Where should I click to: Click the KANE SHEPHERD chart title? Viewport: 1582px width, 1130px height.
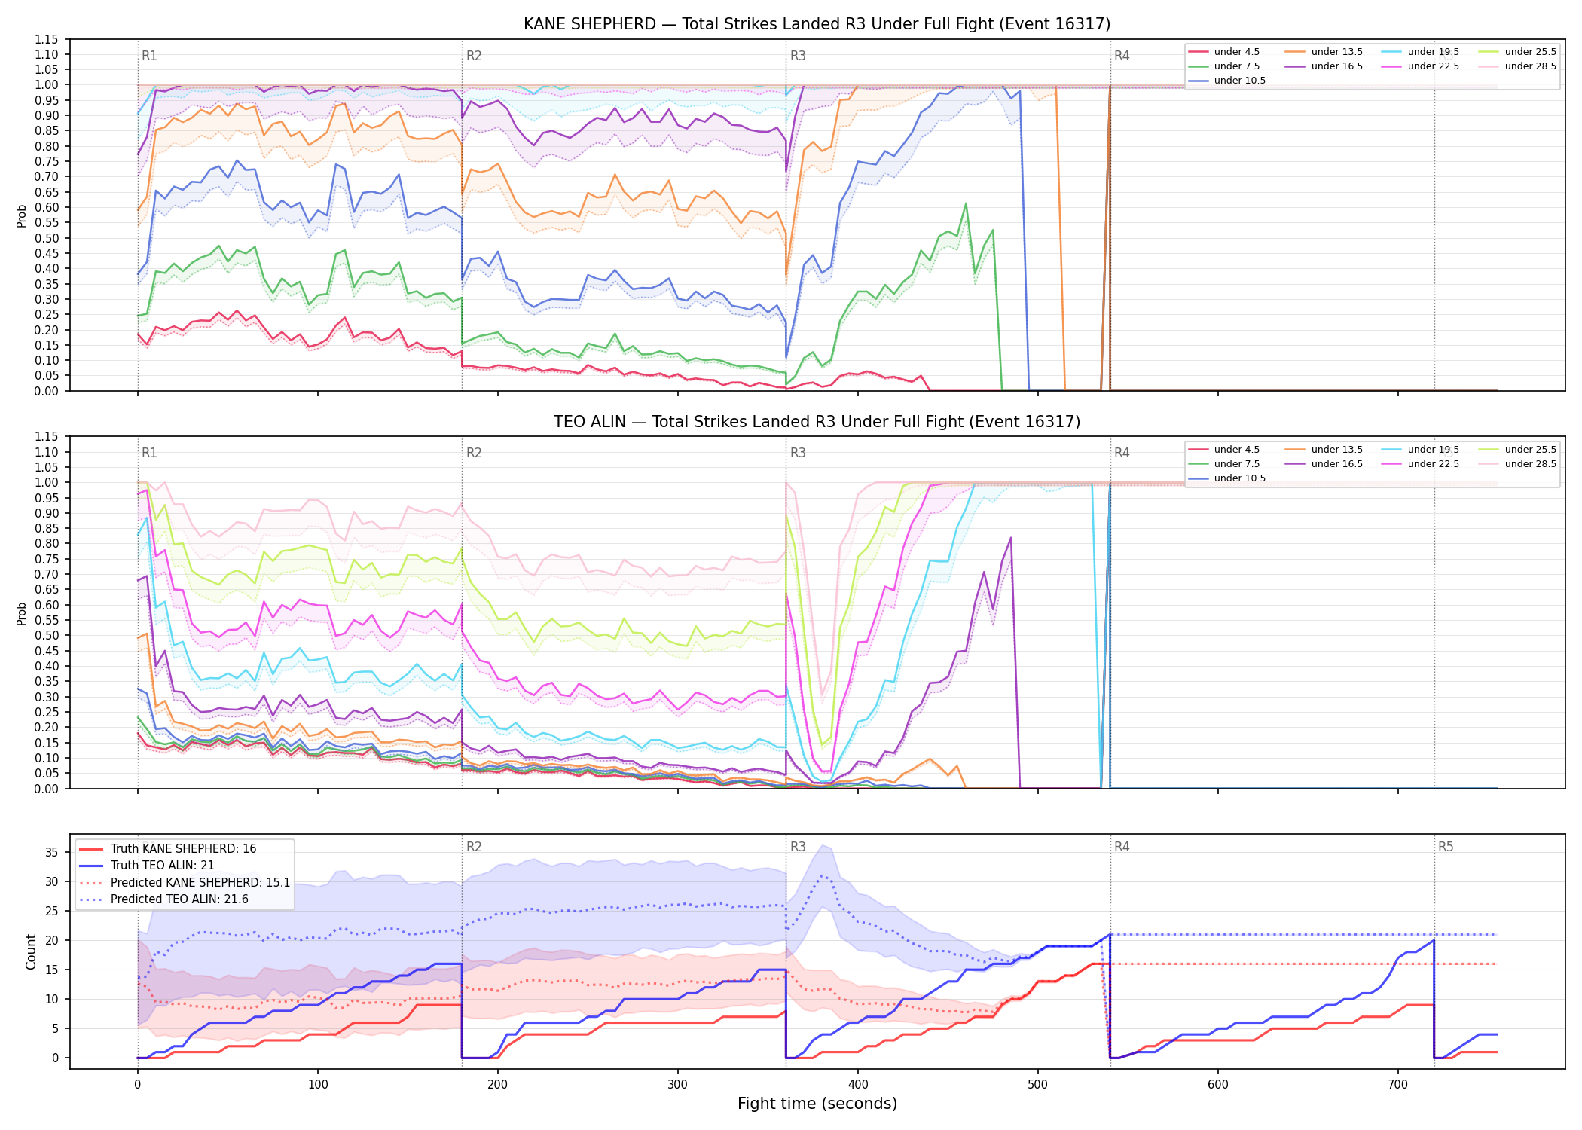[817, 24]
